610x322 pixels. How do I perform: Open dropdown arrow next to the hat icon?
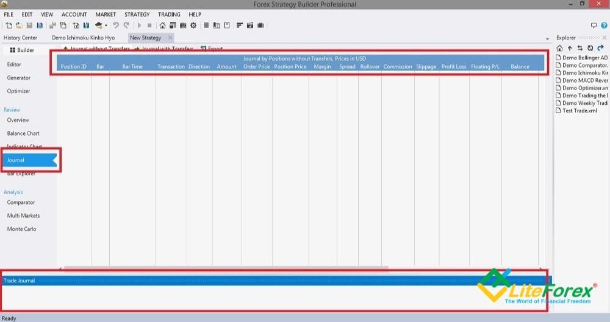coord(106,26)
